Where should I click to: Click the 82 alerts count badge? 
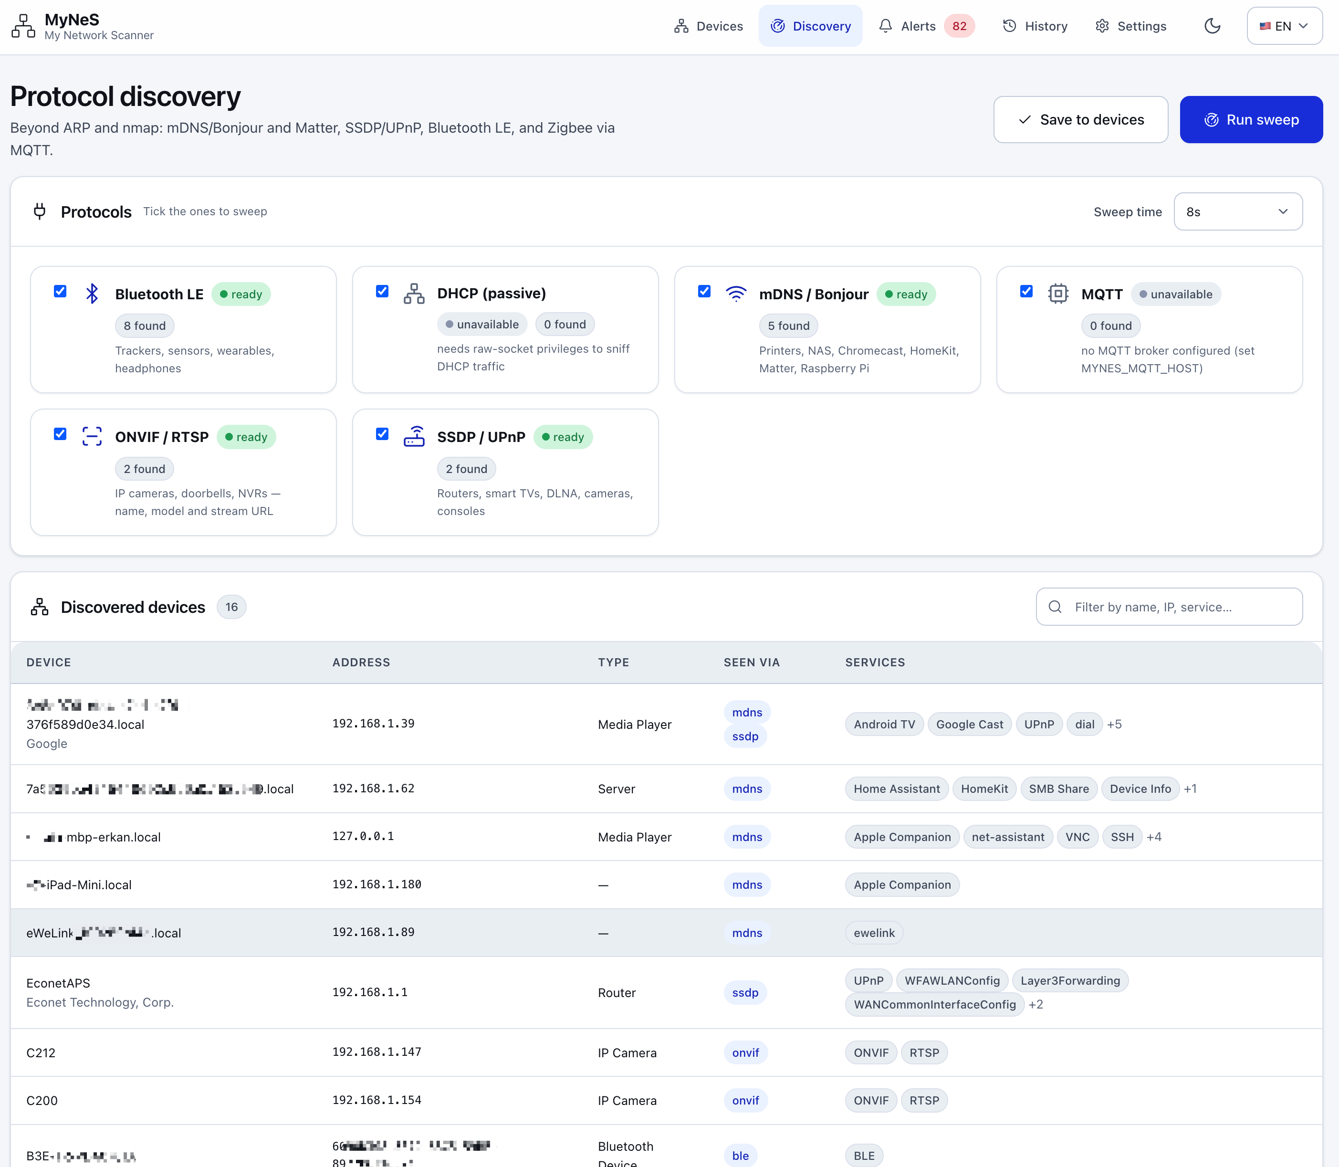(x=959, y=26)
